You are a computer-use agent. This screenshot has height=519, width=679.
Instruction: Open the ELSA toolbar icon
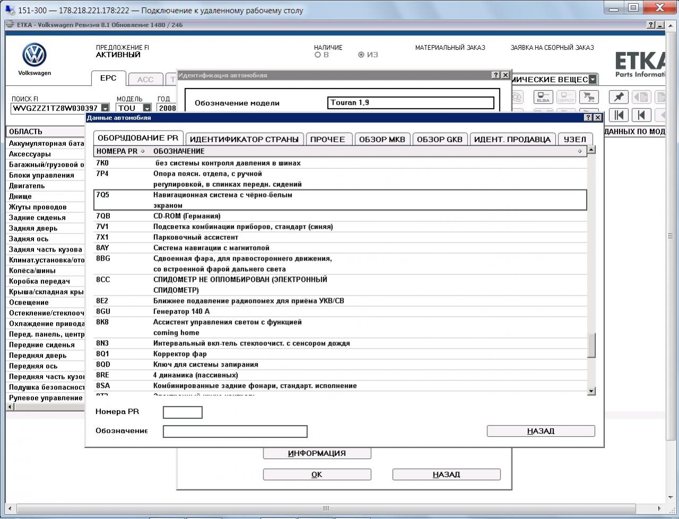(x=543, y=97)
